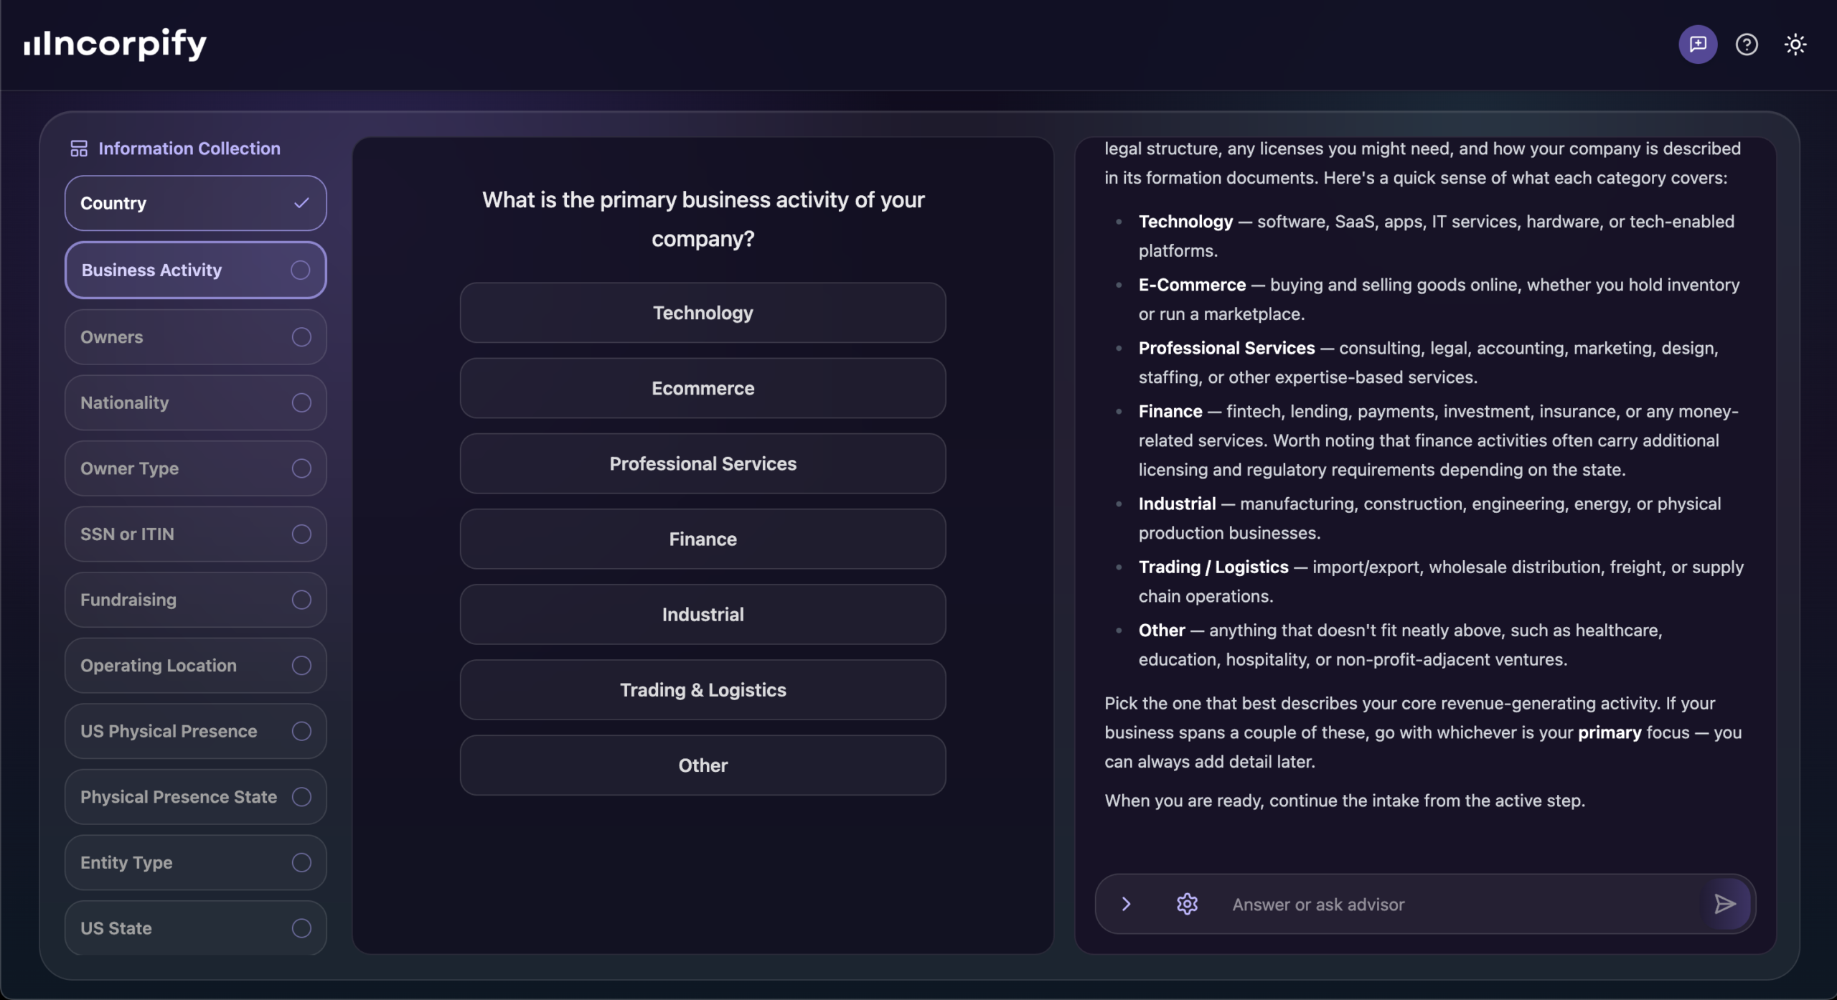Open the Entity Type step
Image resolution: width=1837 pixels, height=1000 pixels.
click(196, 862)
